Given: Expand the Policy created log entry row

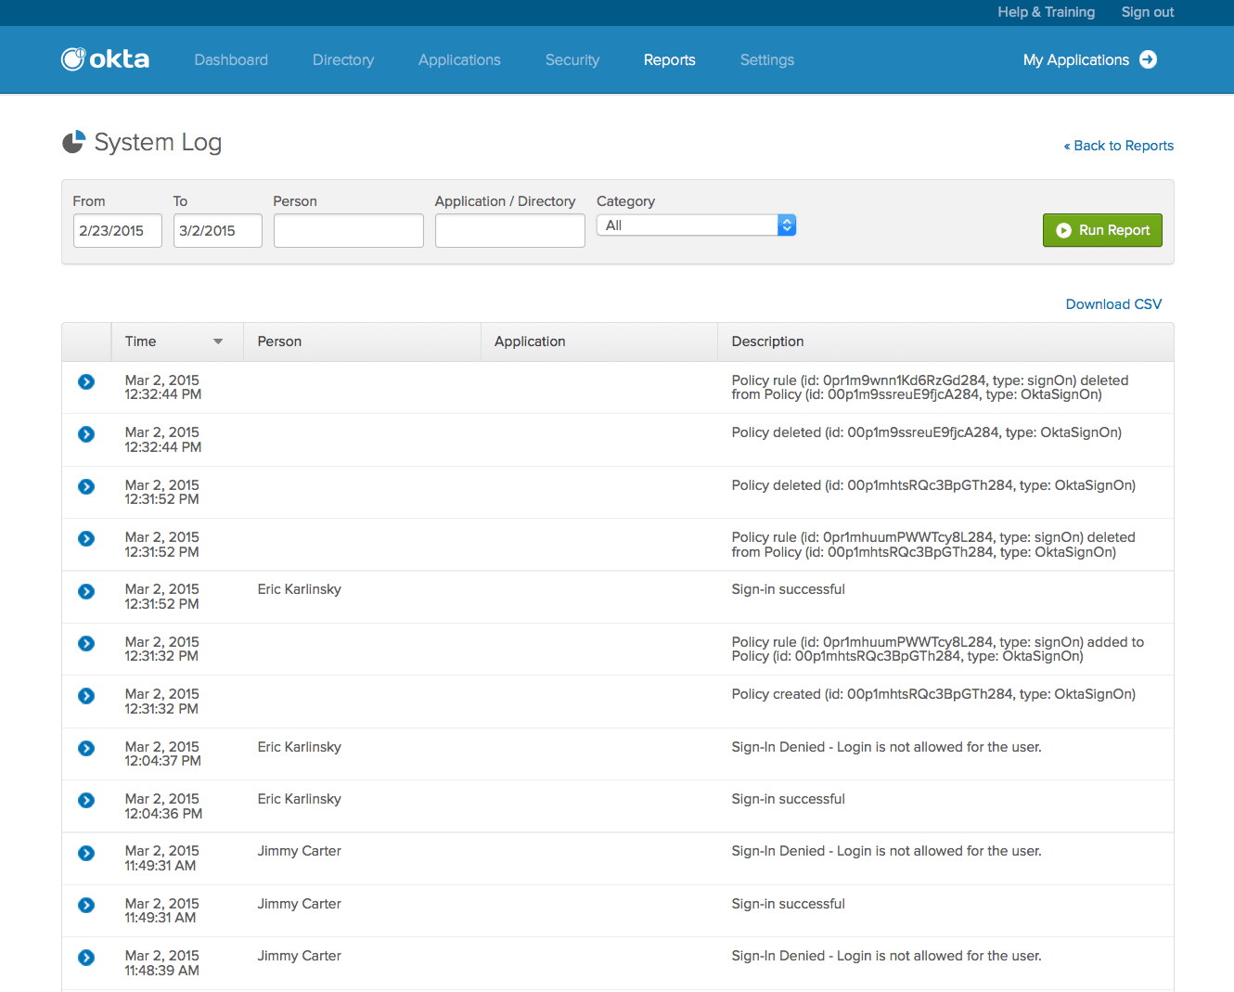Looking at the screenshot, I should 86,696.
